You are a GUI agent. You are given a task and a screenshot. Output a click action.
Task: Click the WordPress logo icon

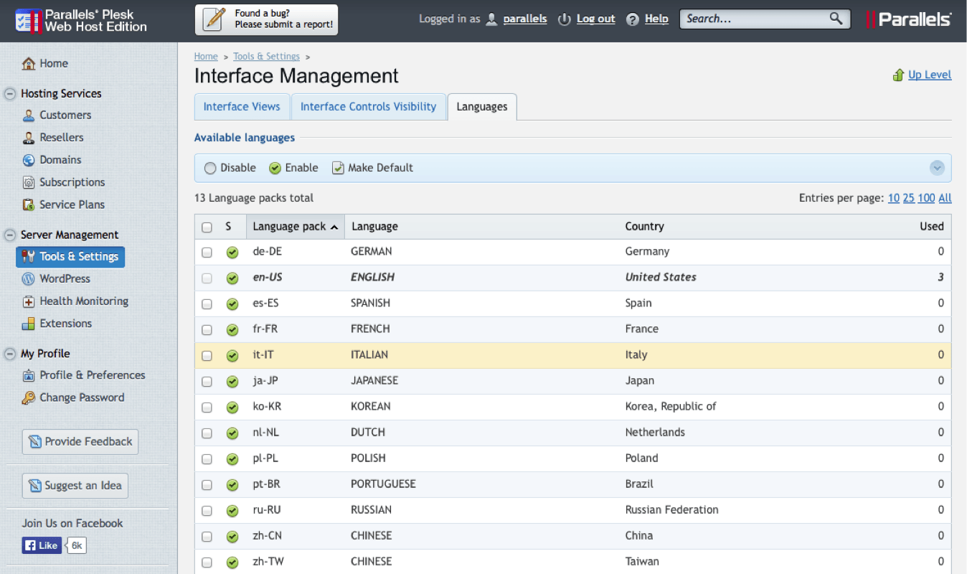(x=29, y=278)
